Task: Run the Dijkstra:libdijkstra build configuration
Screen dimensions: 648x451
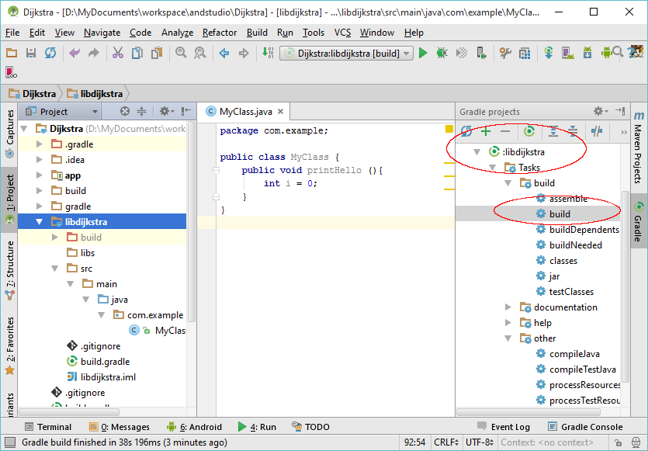Action: click(x=423, y=53)
